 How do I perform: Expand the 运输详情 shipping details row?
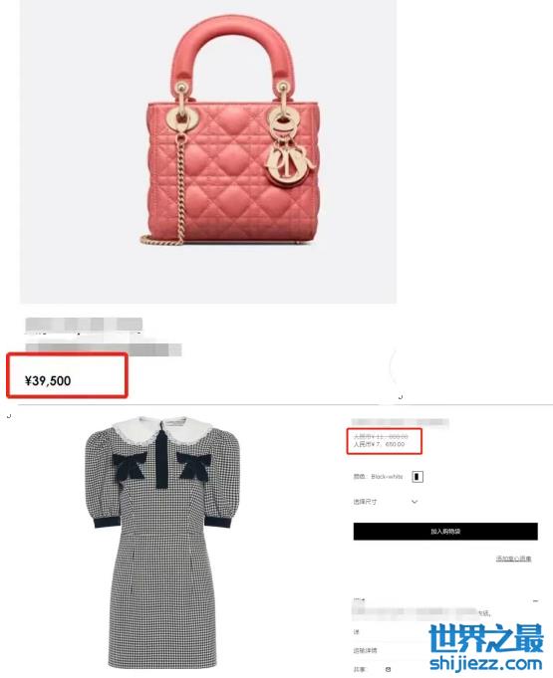(x=366, y=650)
